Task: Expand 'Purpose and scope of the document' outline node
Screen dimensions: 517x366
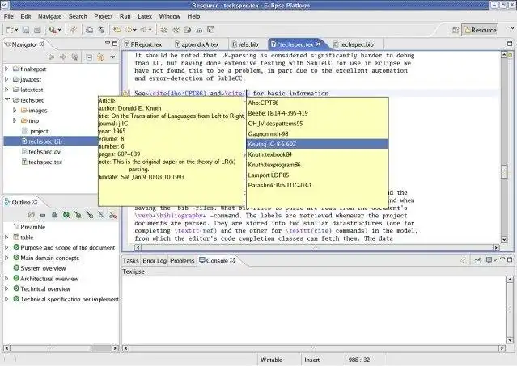Action: 6,247
